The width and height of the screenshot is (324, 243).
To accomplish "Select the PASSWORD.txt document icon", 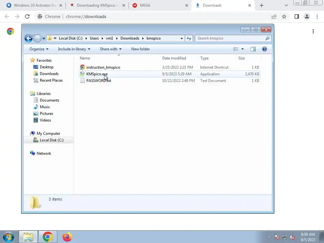I will click(83, 81).
